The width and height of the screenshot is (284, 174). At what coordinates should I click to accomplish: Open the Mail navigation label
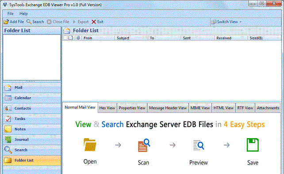point(19,87)
